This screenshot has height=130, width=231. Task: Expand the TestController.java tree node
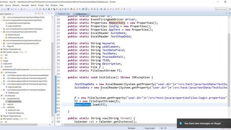(4, 38)
